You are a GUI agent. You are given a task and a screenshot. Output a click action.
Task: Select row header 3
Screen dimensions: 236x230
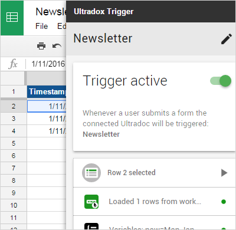(x=14, y=119)
